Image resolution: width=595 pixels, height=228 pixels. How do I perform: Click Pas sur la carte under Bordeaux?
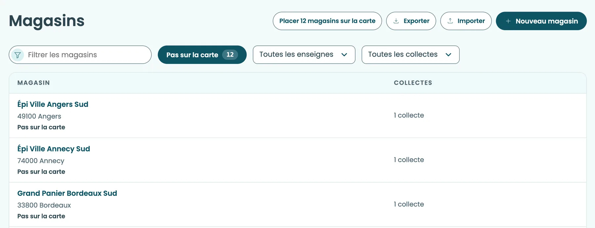tap(41, 216)
